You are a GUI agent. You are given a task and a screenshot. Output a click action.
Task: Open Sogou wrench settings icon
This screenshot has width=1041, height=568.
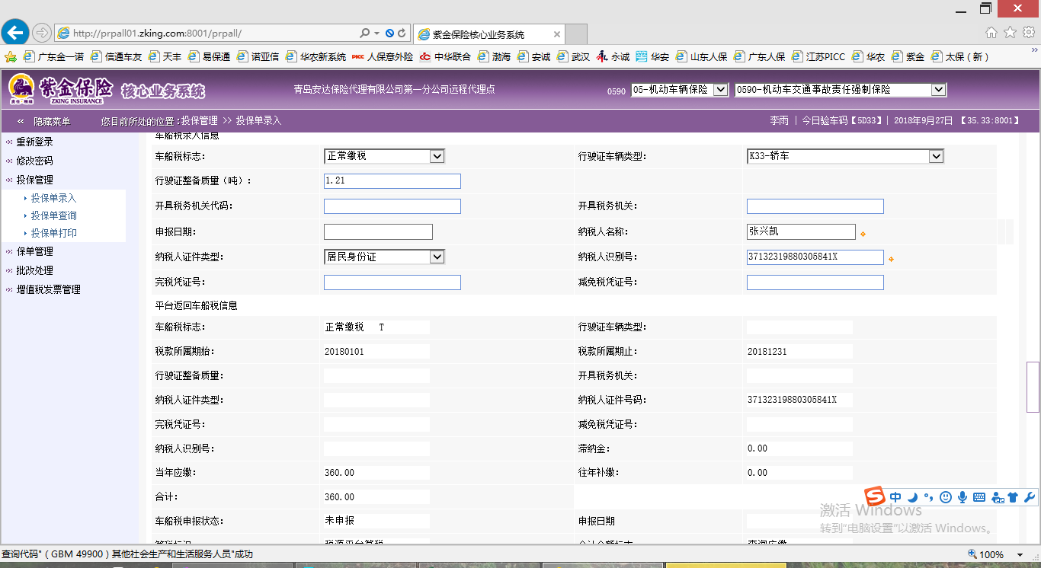[1029, 497]
